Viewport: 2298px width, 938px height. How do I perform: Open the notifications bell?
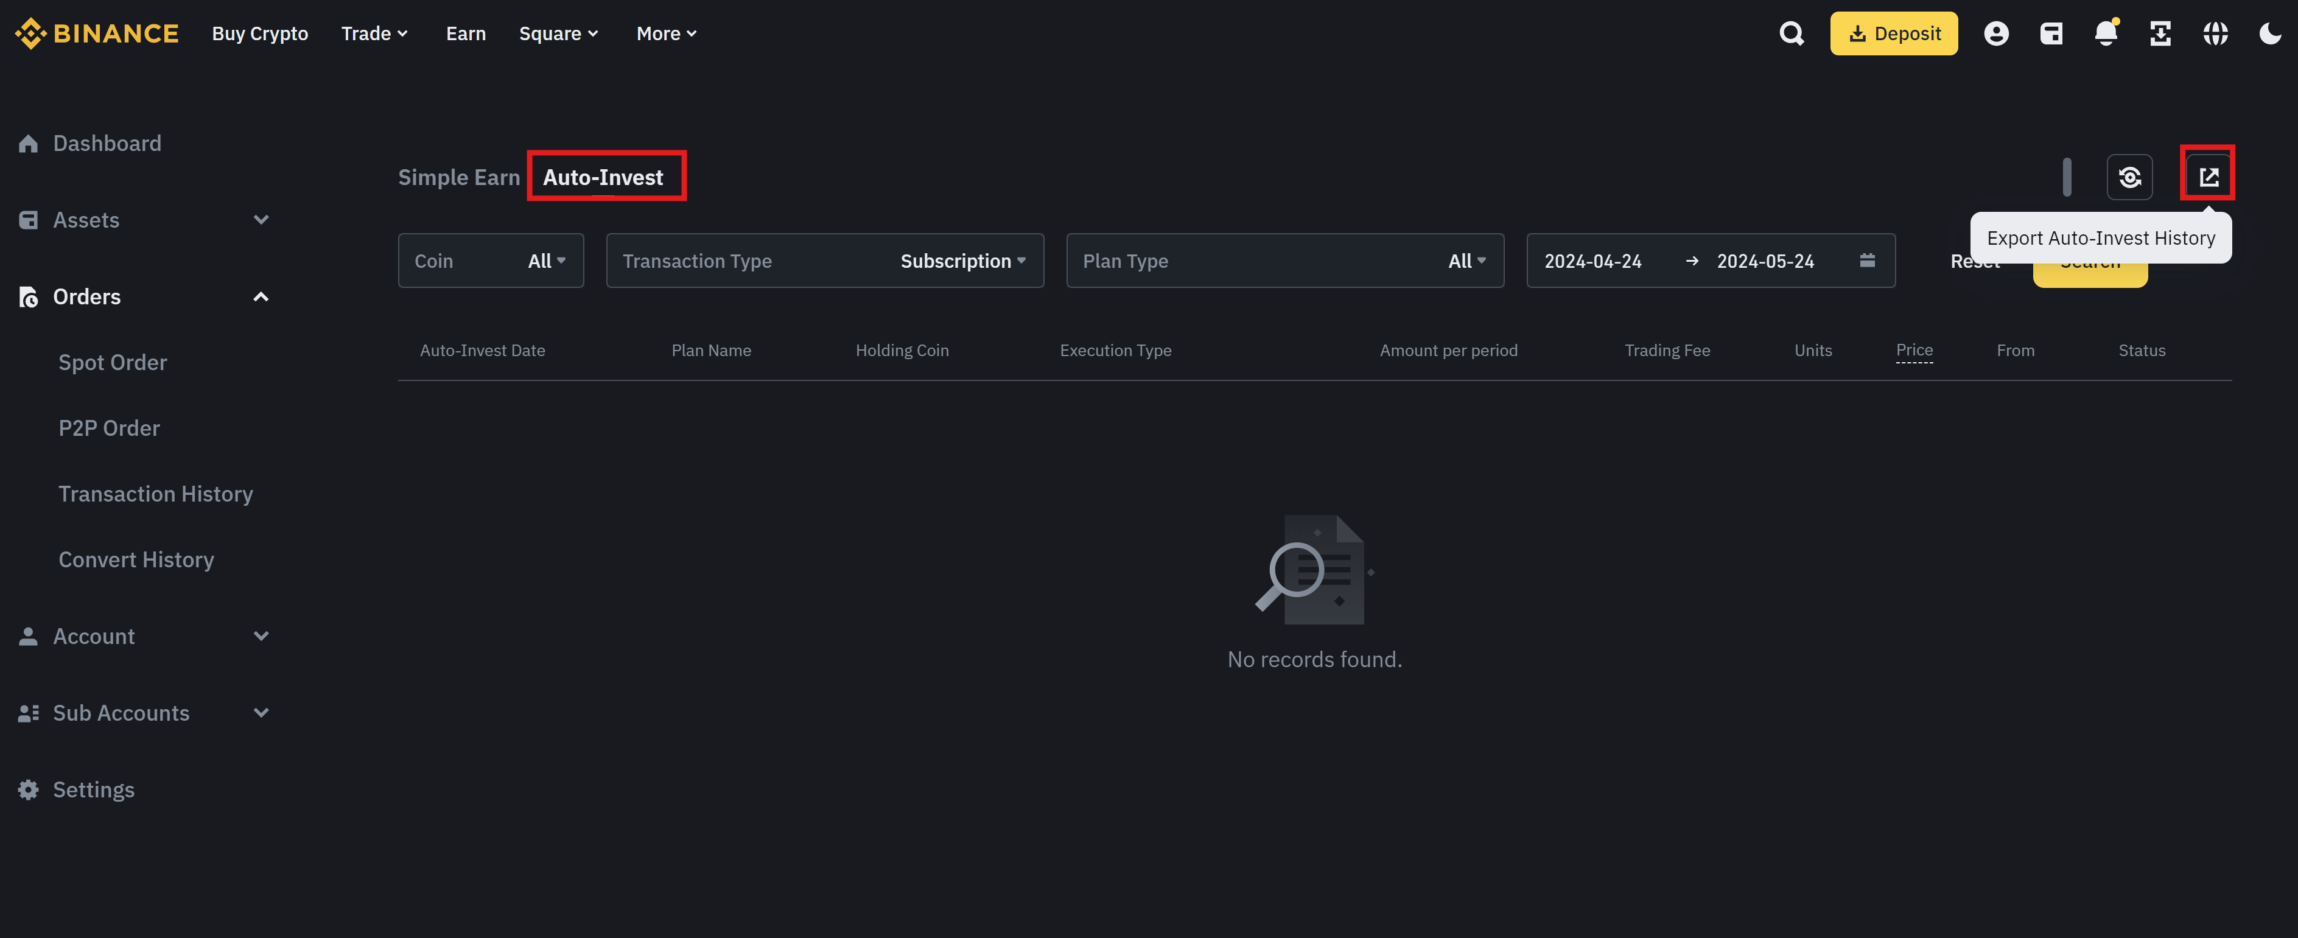pyautogui.click(x=2105, y=33)
